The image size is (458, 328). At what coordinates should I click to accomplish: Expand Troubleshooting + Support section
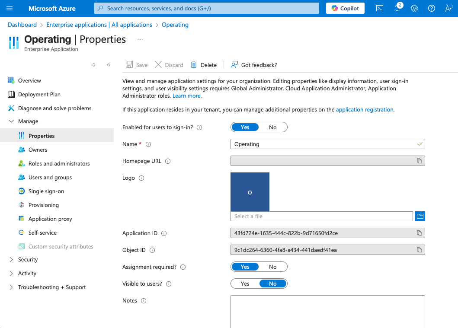[x=11, y=287]
